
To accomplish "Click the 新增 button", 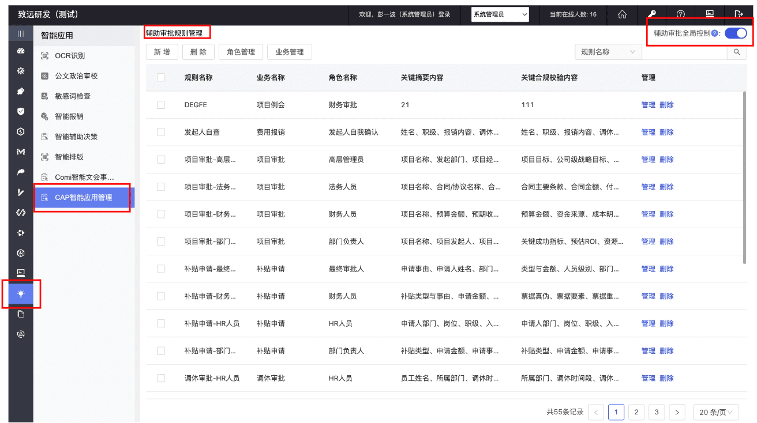I will pyautogui.click(x=162, y=52).
